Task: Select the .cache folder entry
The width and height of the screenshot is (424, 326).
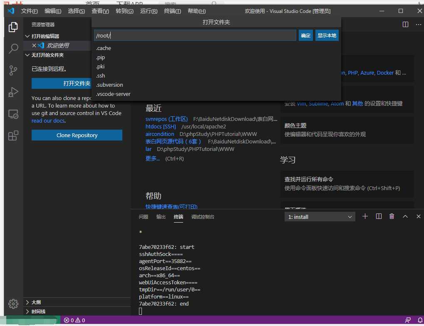Action: pyautogui.click(x=216, y=48)
